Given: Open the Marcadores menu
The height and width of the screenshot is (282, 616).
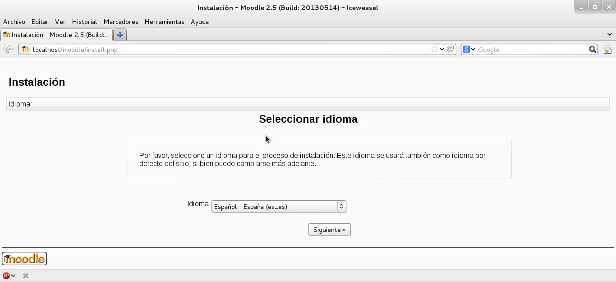Looking at the screenshot, I should coord(120,22).
